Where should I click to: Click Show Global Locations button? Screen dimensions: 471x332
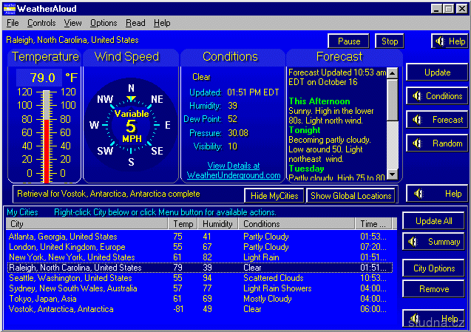350,195
